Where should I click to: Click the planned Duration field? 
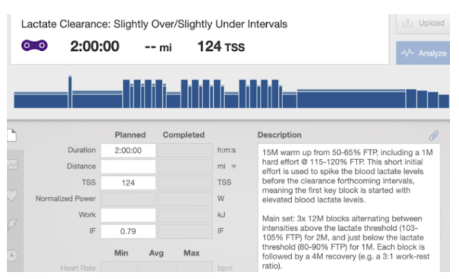point(128,150)
